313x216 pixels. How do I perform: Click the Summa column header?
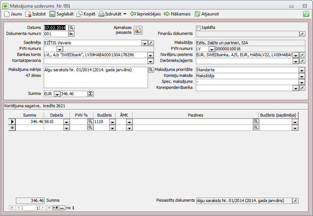point(30,115)
